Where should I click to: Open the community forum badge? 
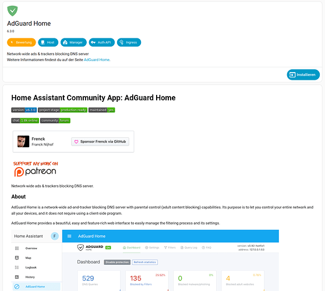[x=55, y=120]
